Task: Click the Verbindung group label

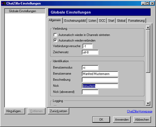Action: [x=60, y=29]
